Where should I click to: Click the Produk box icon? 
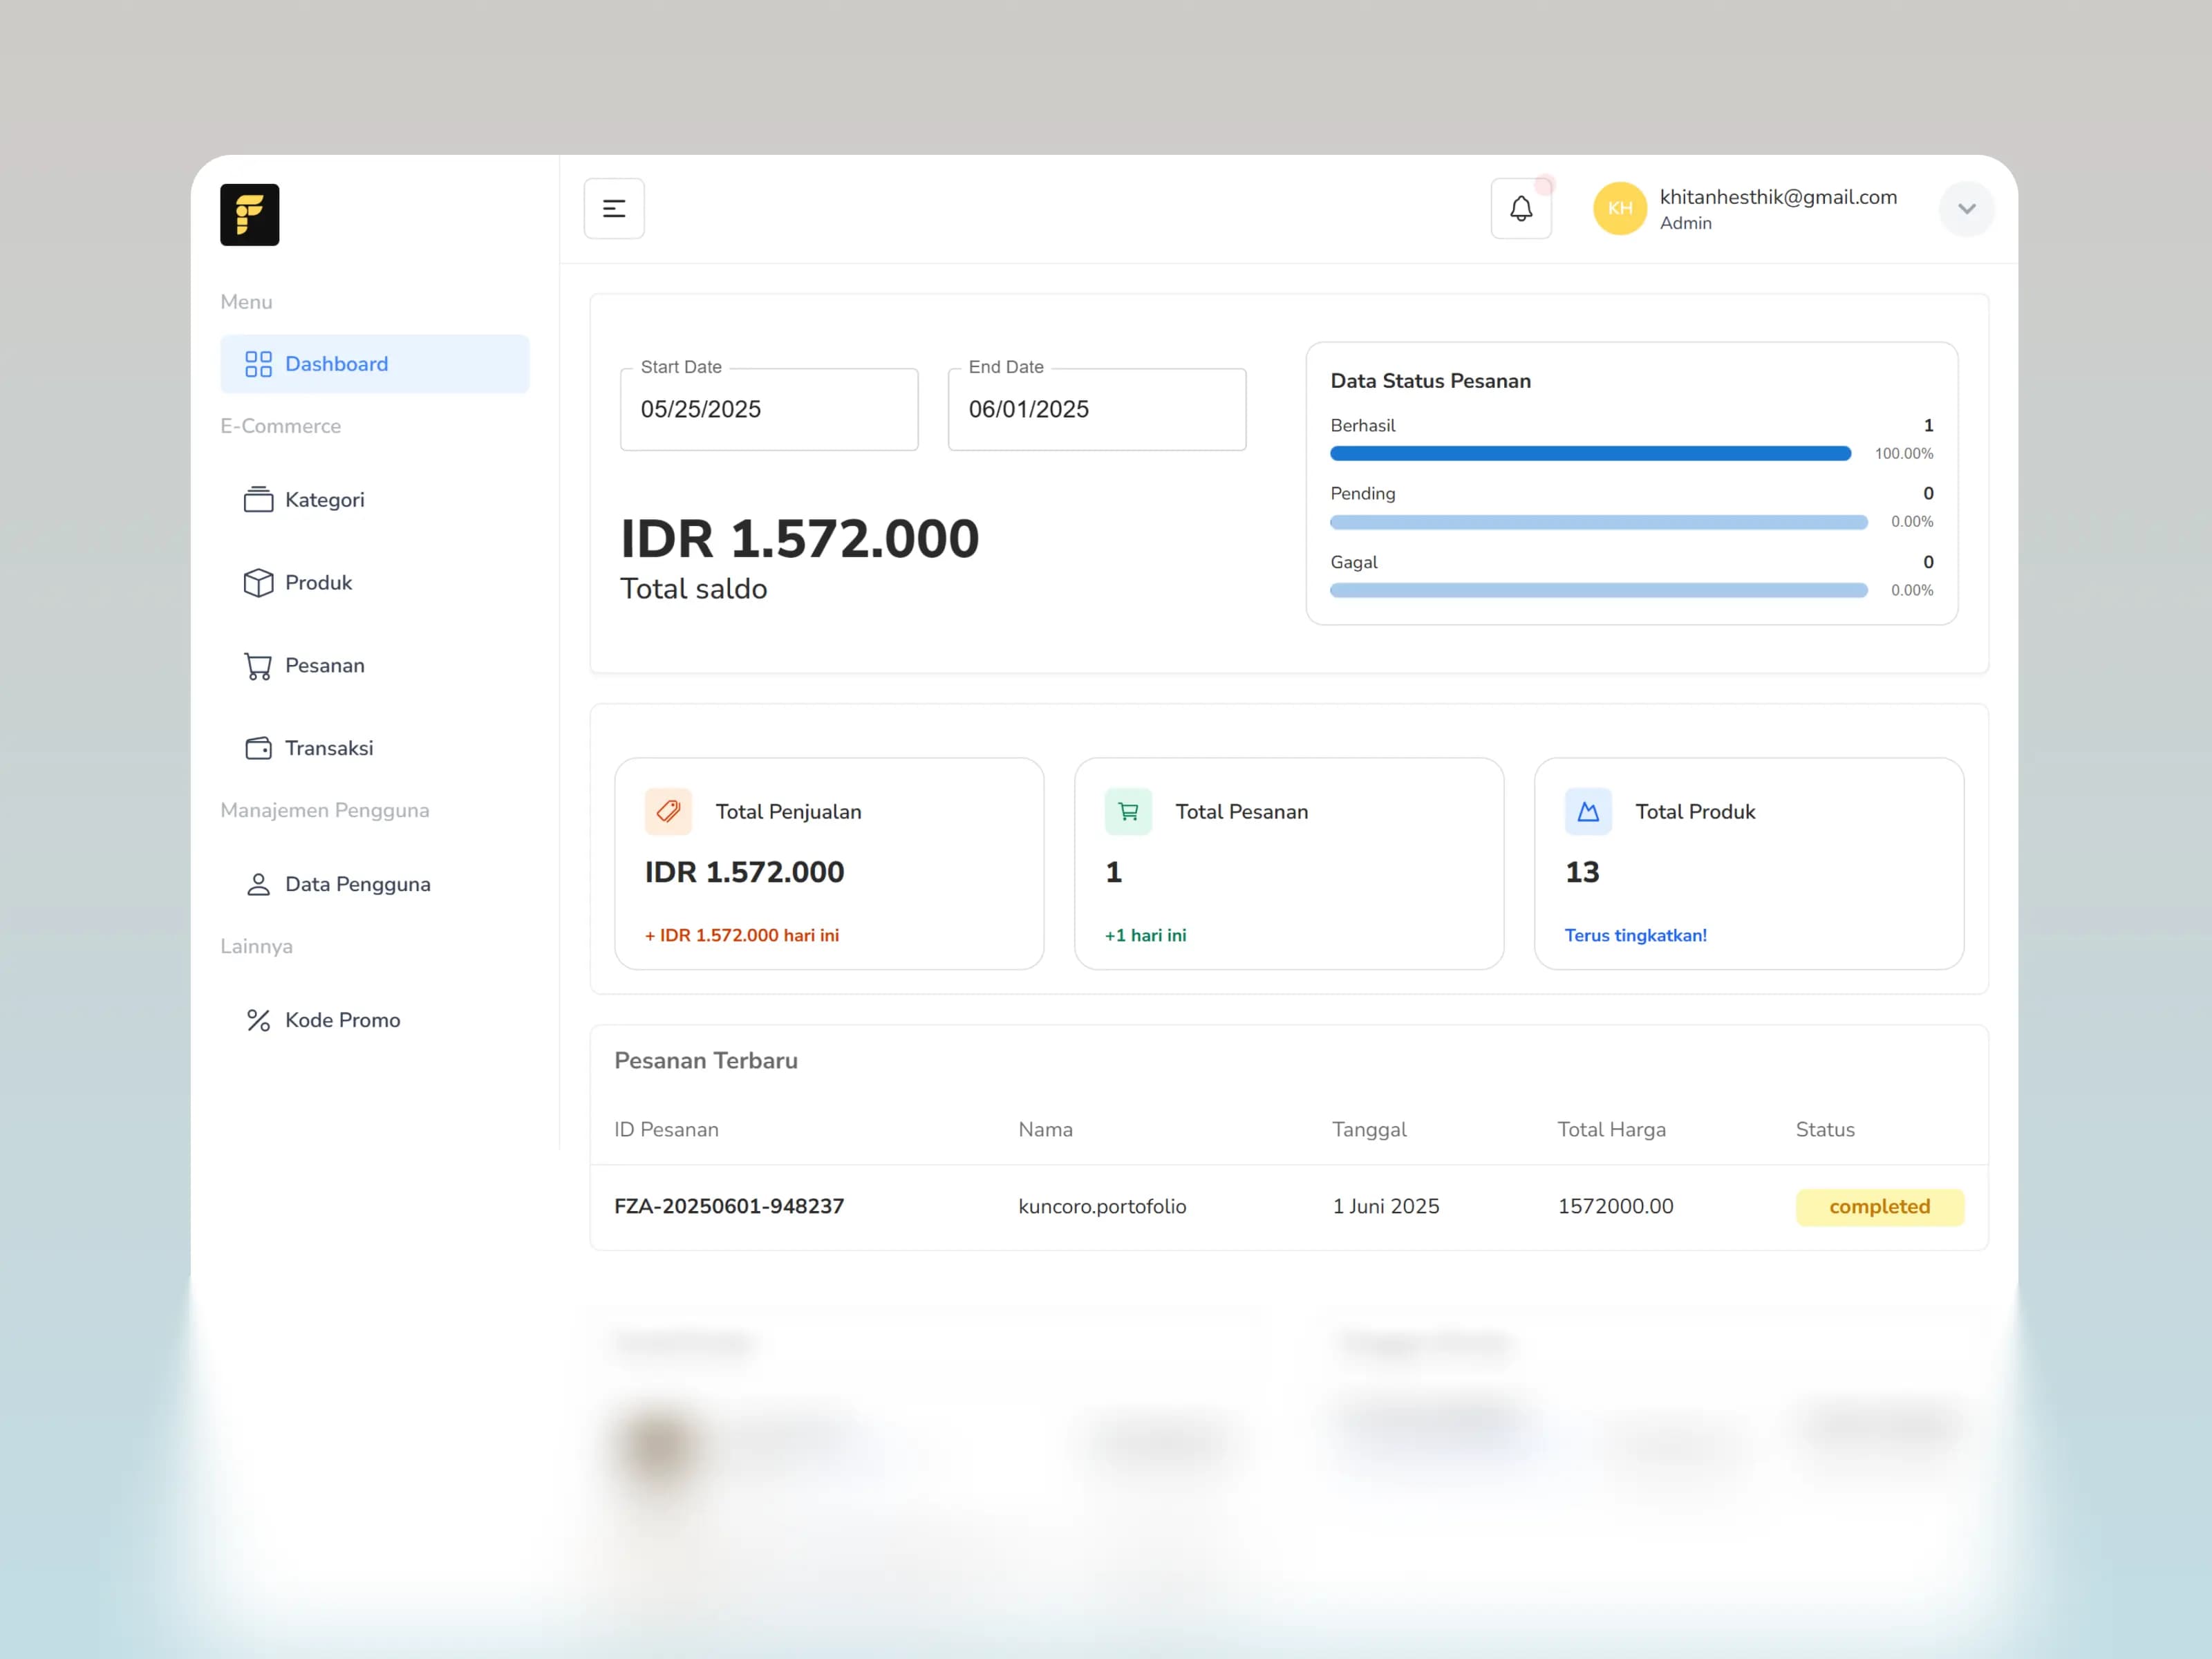click(258, 582)
